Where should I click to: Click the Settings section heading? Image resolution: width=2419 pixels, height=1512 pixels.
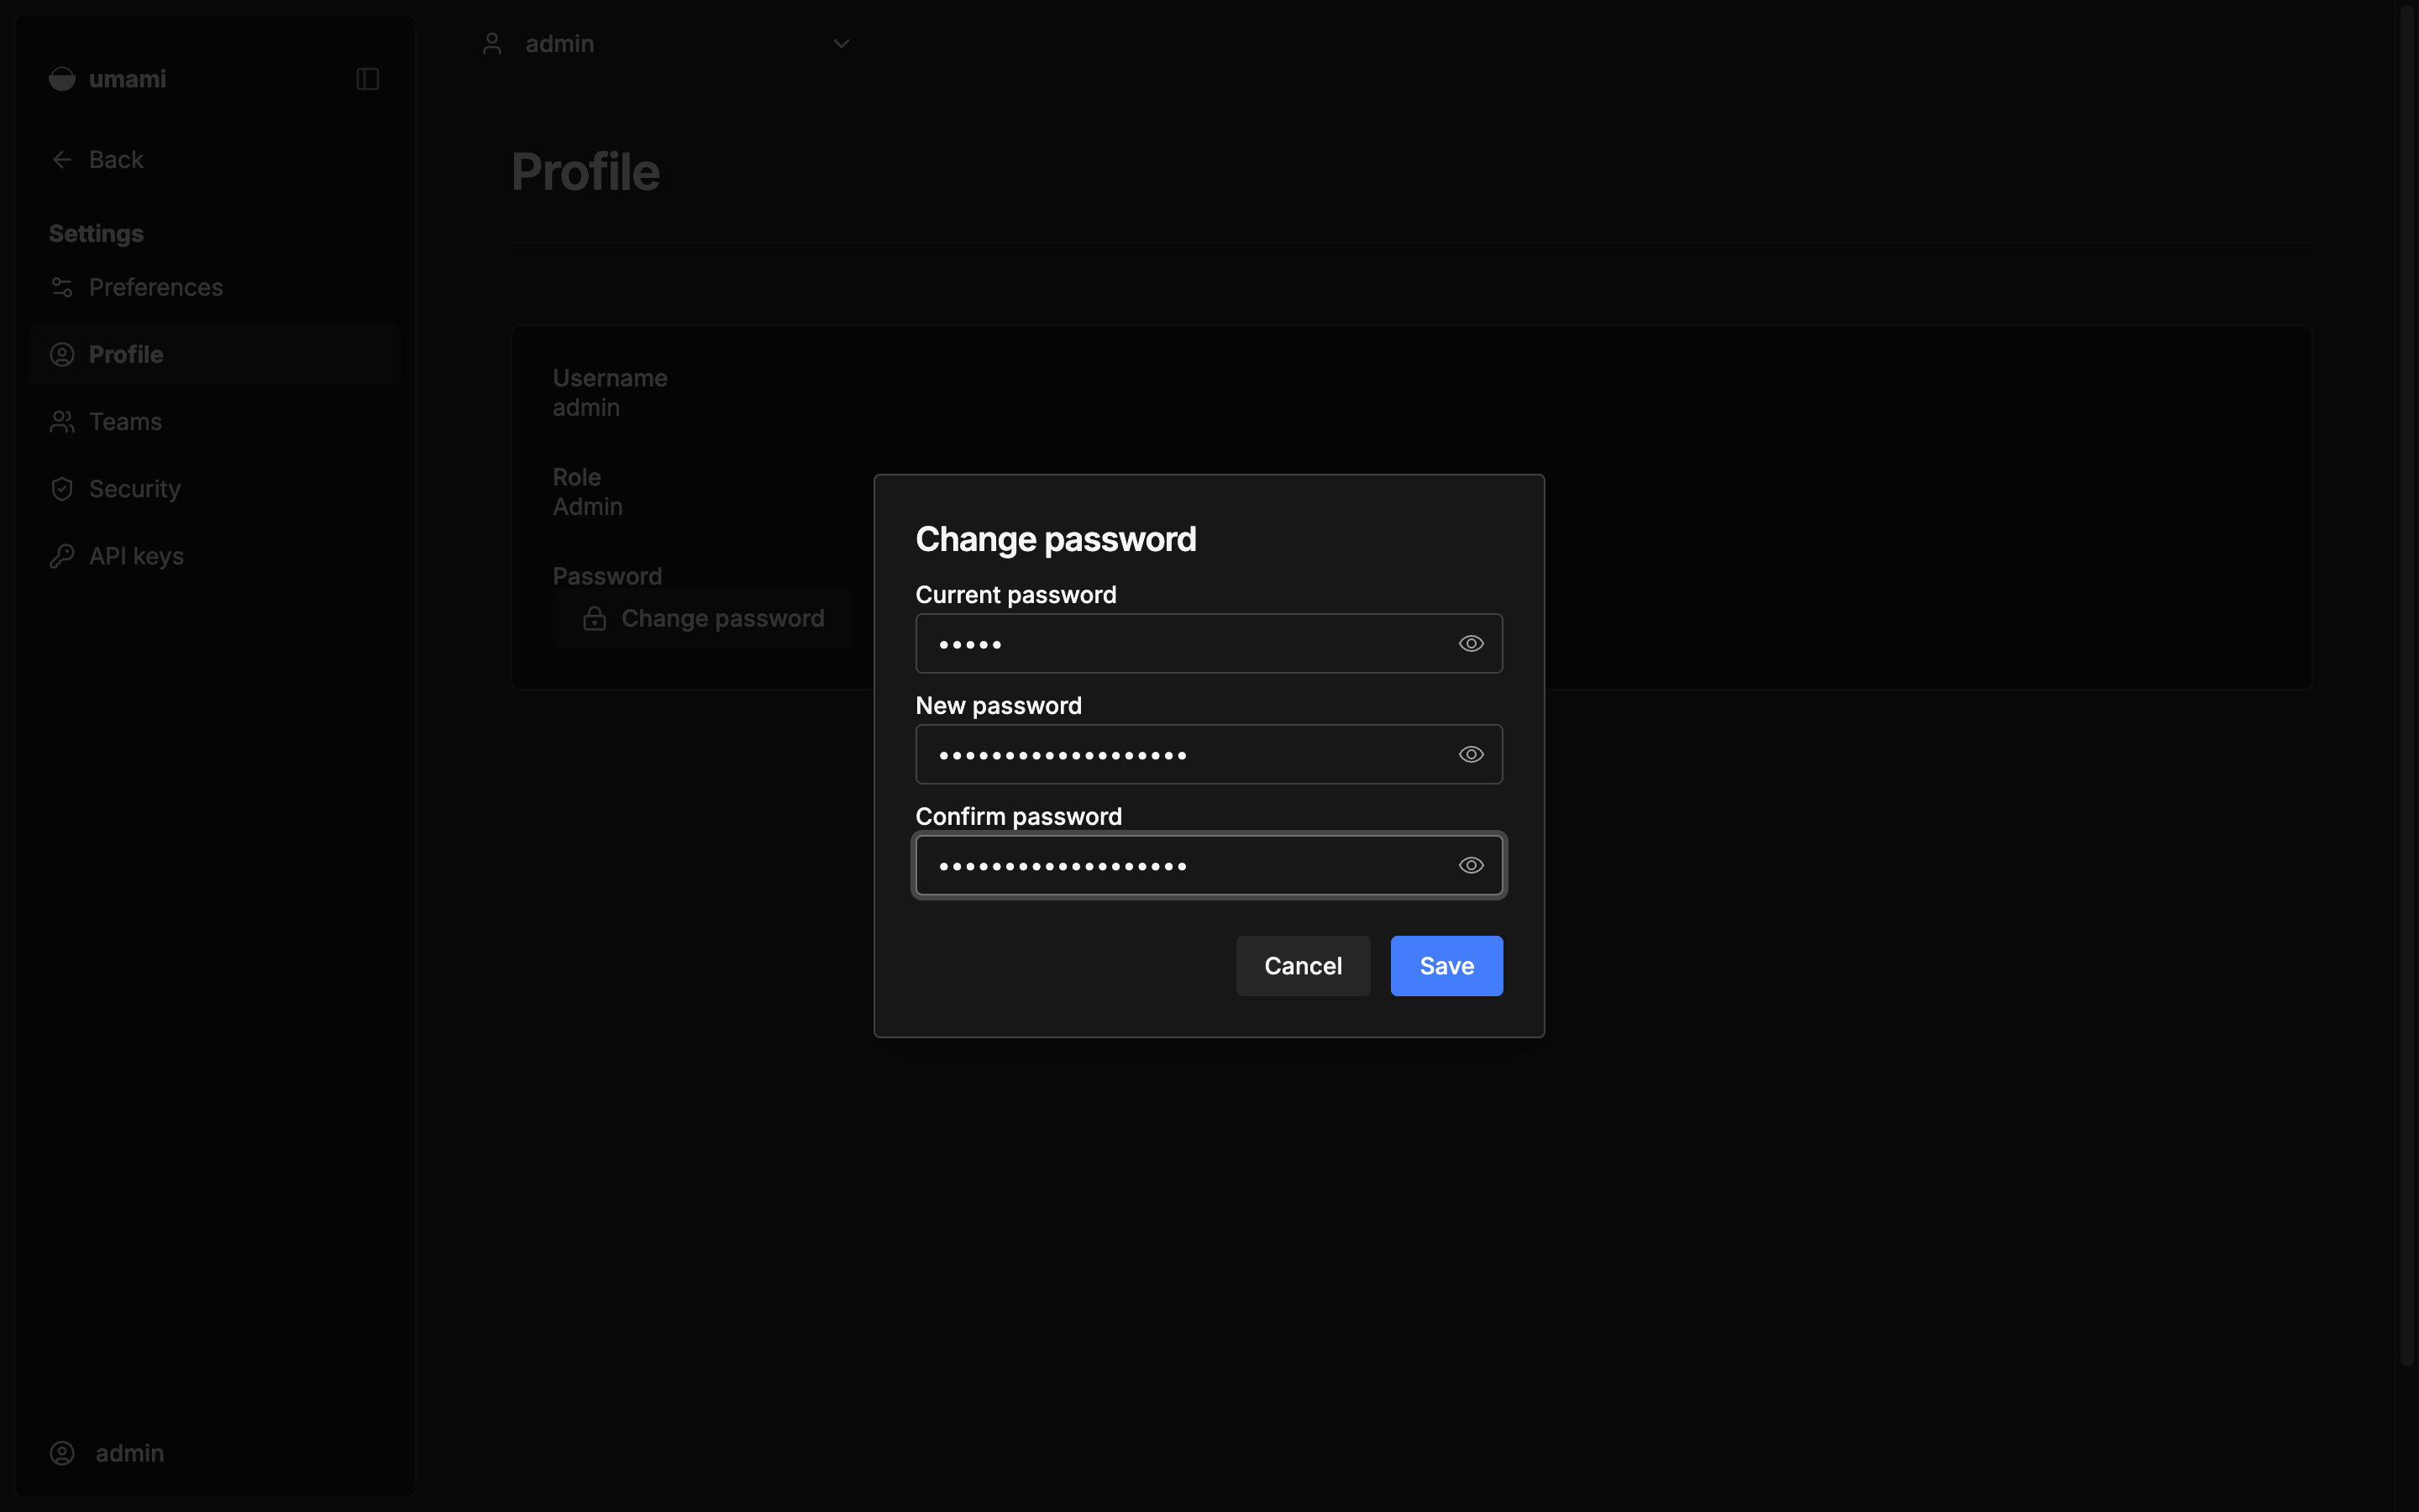[96, 234]
